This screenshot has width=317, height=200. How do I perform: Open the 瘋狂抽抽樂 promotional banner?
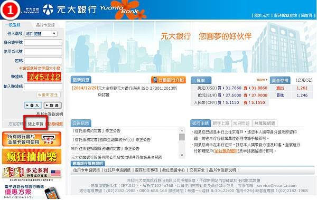32,157
